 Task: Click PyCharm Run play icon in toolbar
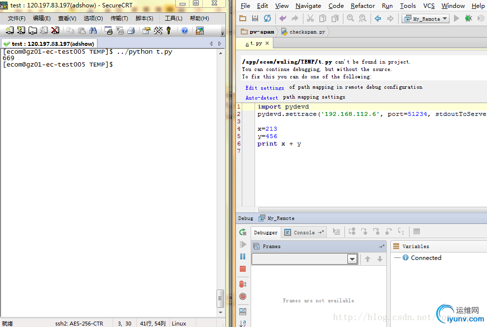tap(456, 18)
